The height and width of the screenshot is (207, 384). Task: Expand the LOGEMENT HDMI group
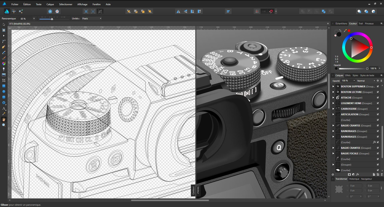(x=333, y=103)
